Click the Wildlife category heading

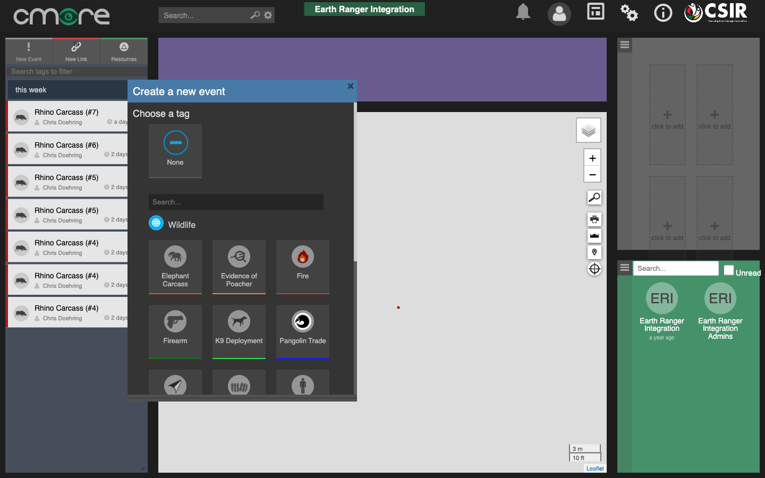[182, 225]
